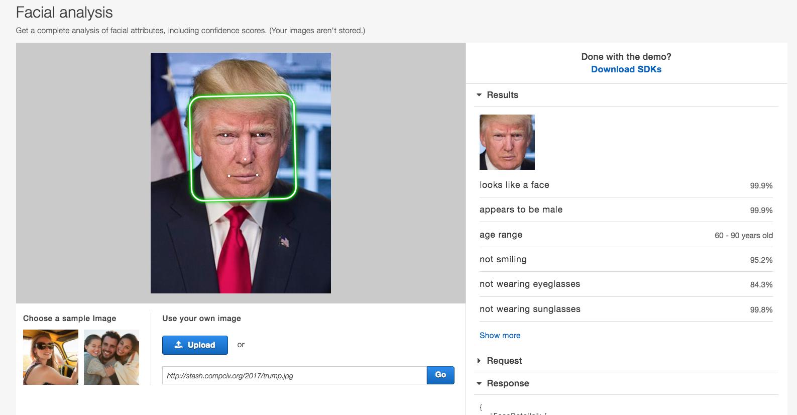
Task: Focus the image URL input field
Action: point(294,375)
